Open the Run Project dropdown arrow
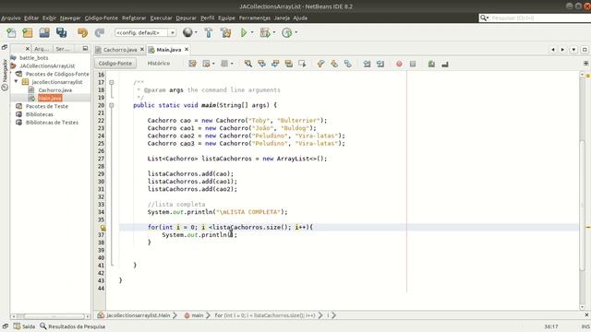Image resolution: width=591 pixels, height=332 pixels. point(252,32)
